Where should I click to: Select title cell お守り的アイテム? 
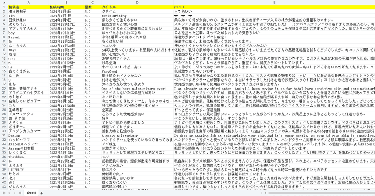click(x=137, y=59)
